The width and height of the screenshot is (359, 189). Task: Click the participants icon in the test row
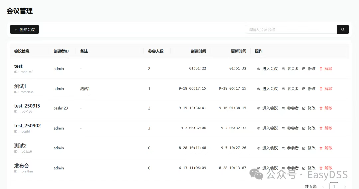pos(283,69)
